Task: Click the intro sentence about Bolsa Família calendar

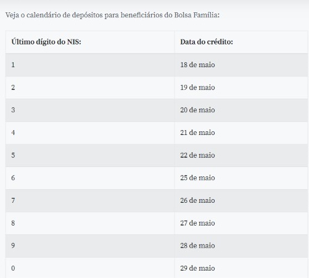Action: coord(112,15)
